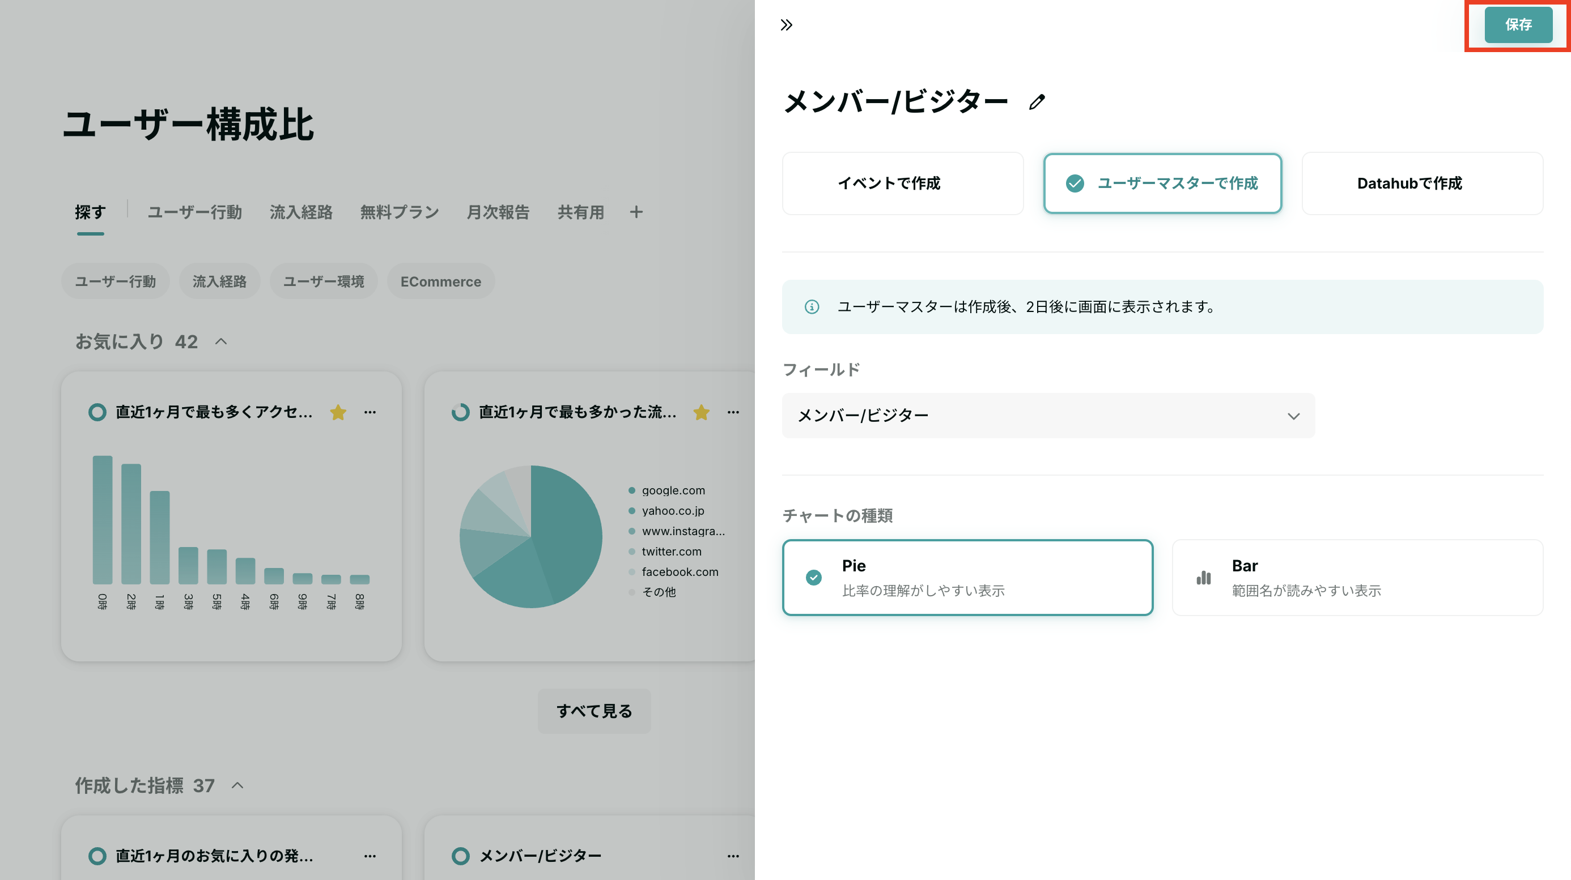Click the pie chart thumbnail
Image resolution: width=1571 pixels, height=880 pixels.
click(x=530, y=537)
